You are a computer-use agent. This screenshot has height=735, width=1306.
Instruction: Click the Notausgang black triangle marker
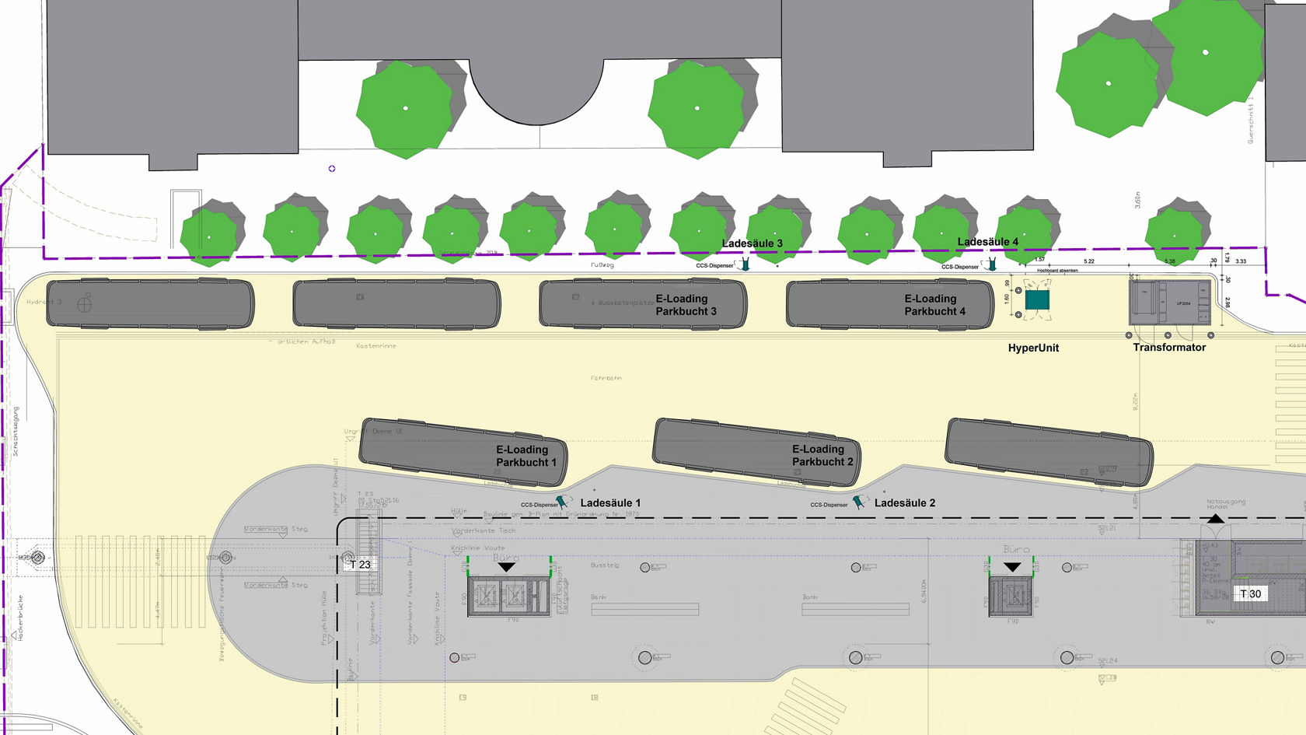click(x=1216, y=519)
